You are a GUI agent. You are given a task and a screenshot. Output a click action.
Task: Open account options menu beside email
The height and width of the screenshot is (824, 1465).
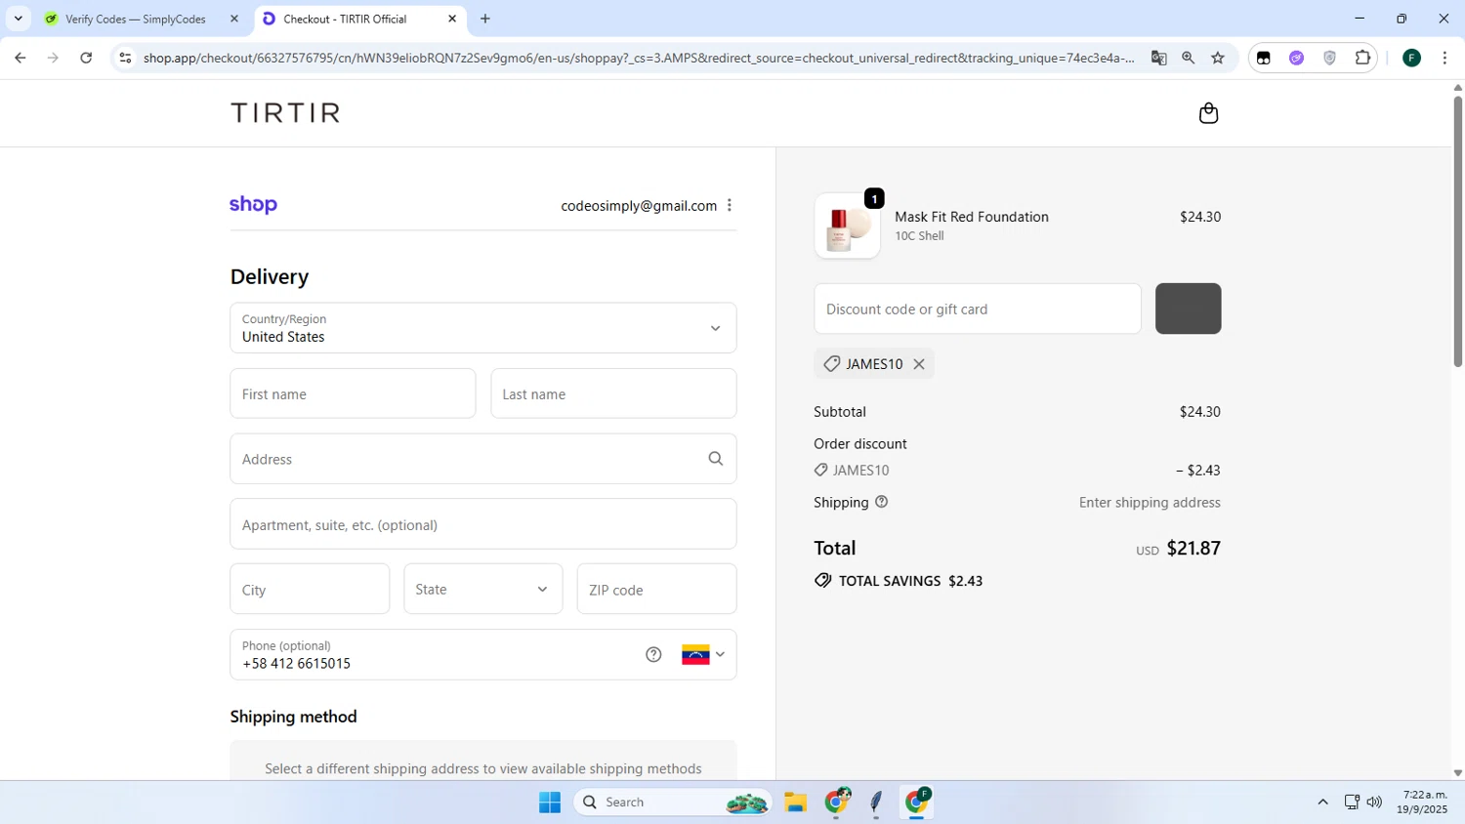(730, 205)
